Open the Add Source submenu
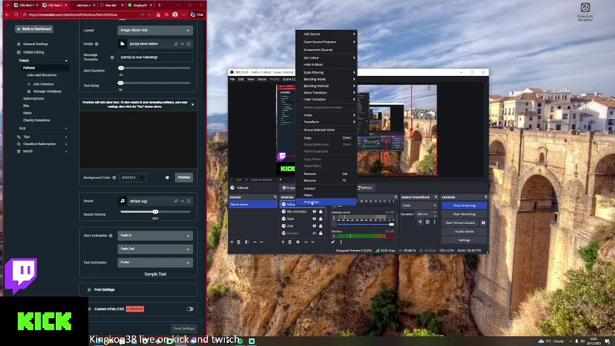The width and height of the screenshot is (615, 346). coord(326,34)
